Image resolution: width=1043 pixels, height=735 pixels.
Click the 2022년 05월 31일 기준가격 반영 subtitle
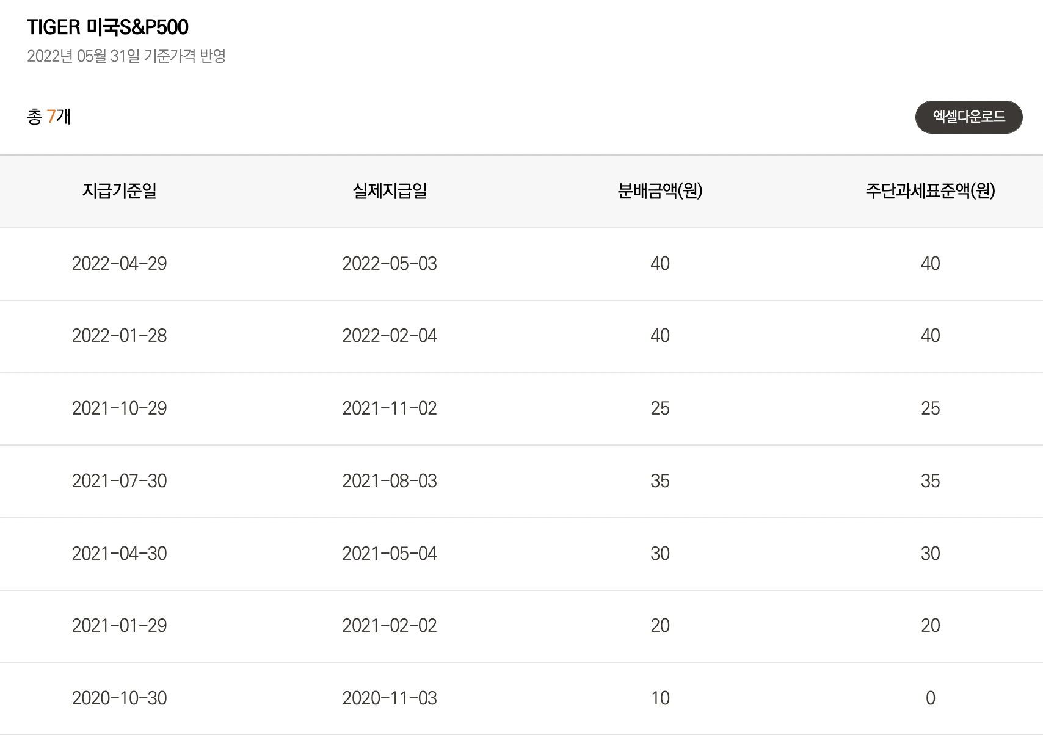126,56
